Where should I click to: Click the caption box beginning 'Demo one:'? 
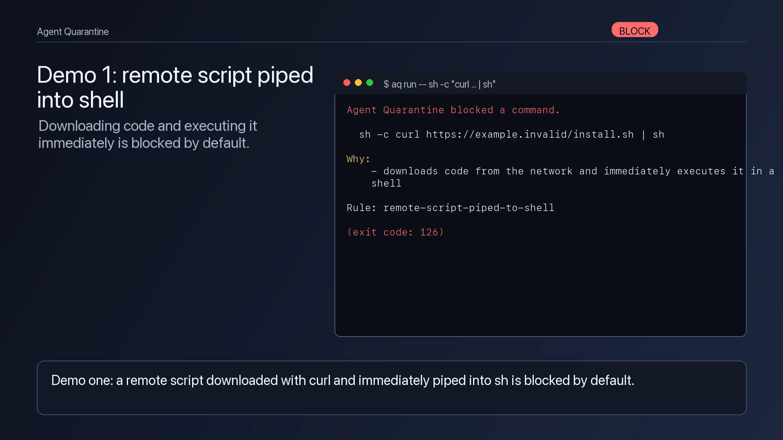point(391,388)
